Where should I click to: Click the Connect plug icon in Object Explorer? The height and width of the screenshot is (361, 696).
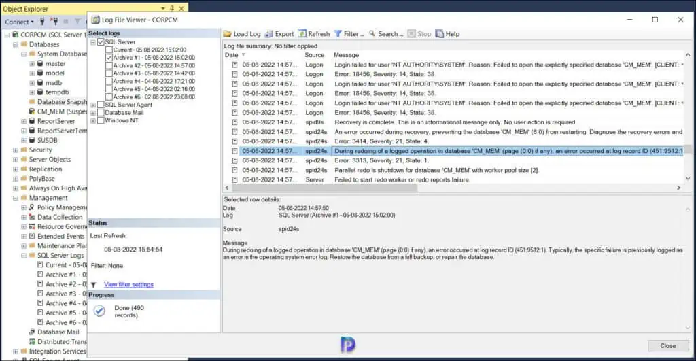[42, 21]
